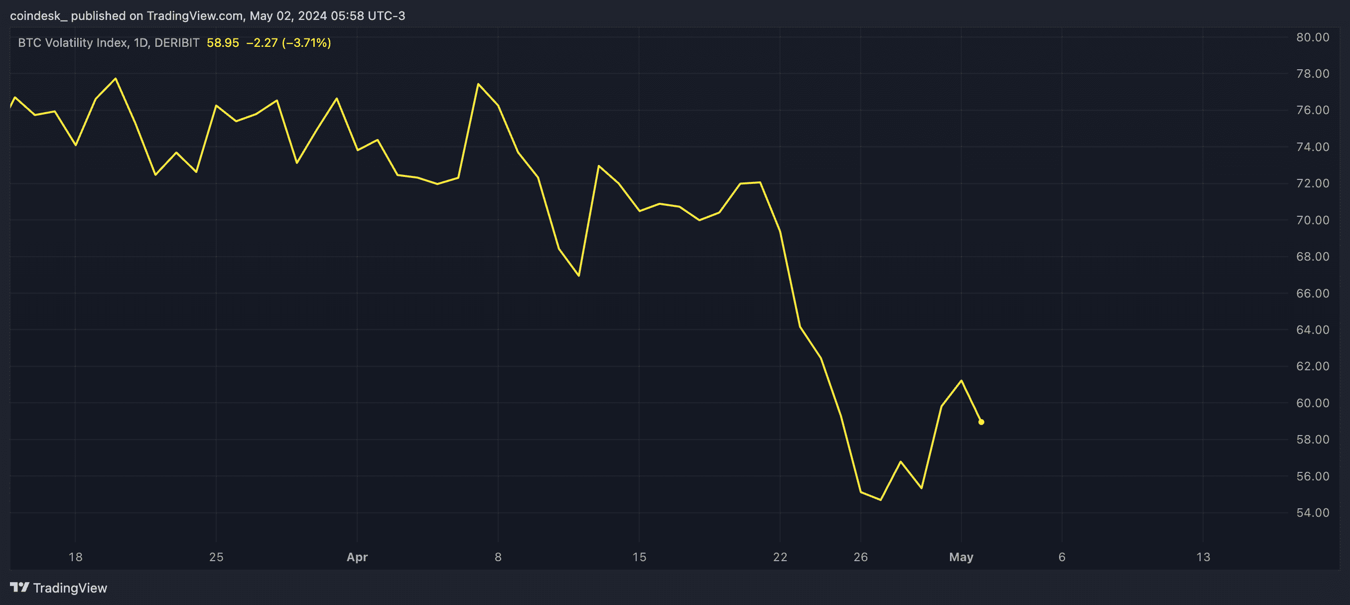Click the 76.00 price axis label
Viewport: 1350px width, 605px height.
[1313, 110]
